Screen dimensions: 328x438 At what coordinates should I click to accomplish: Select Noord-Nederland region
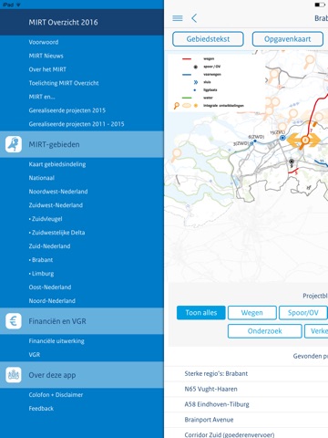52,301
